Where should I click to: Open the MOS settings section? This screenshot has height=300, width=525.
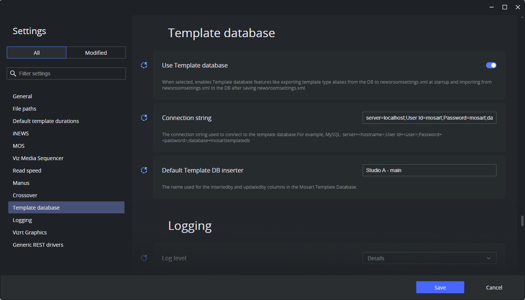18,145
